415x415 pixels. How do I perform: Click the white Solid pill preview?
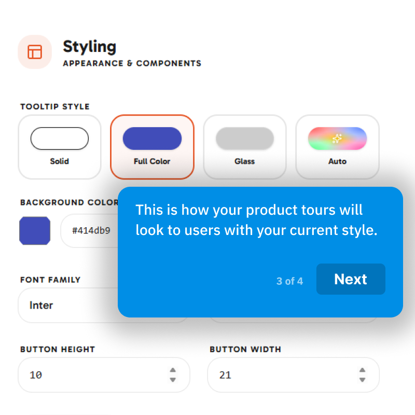point(60,139)
